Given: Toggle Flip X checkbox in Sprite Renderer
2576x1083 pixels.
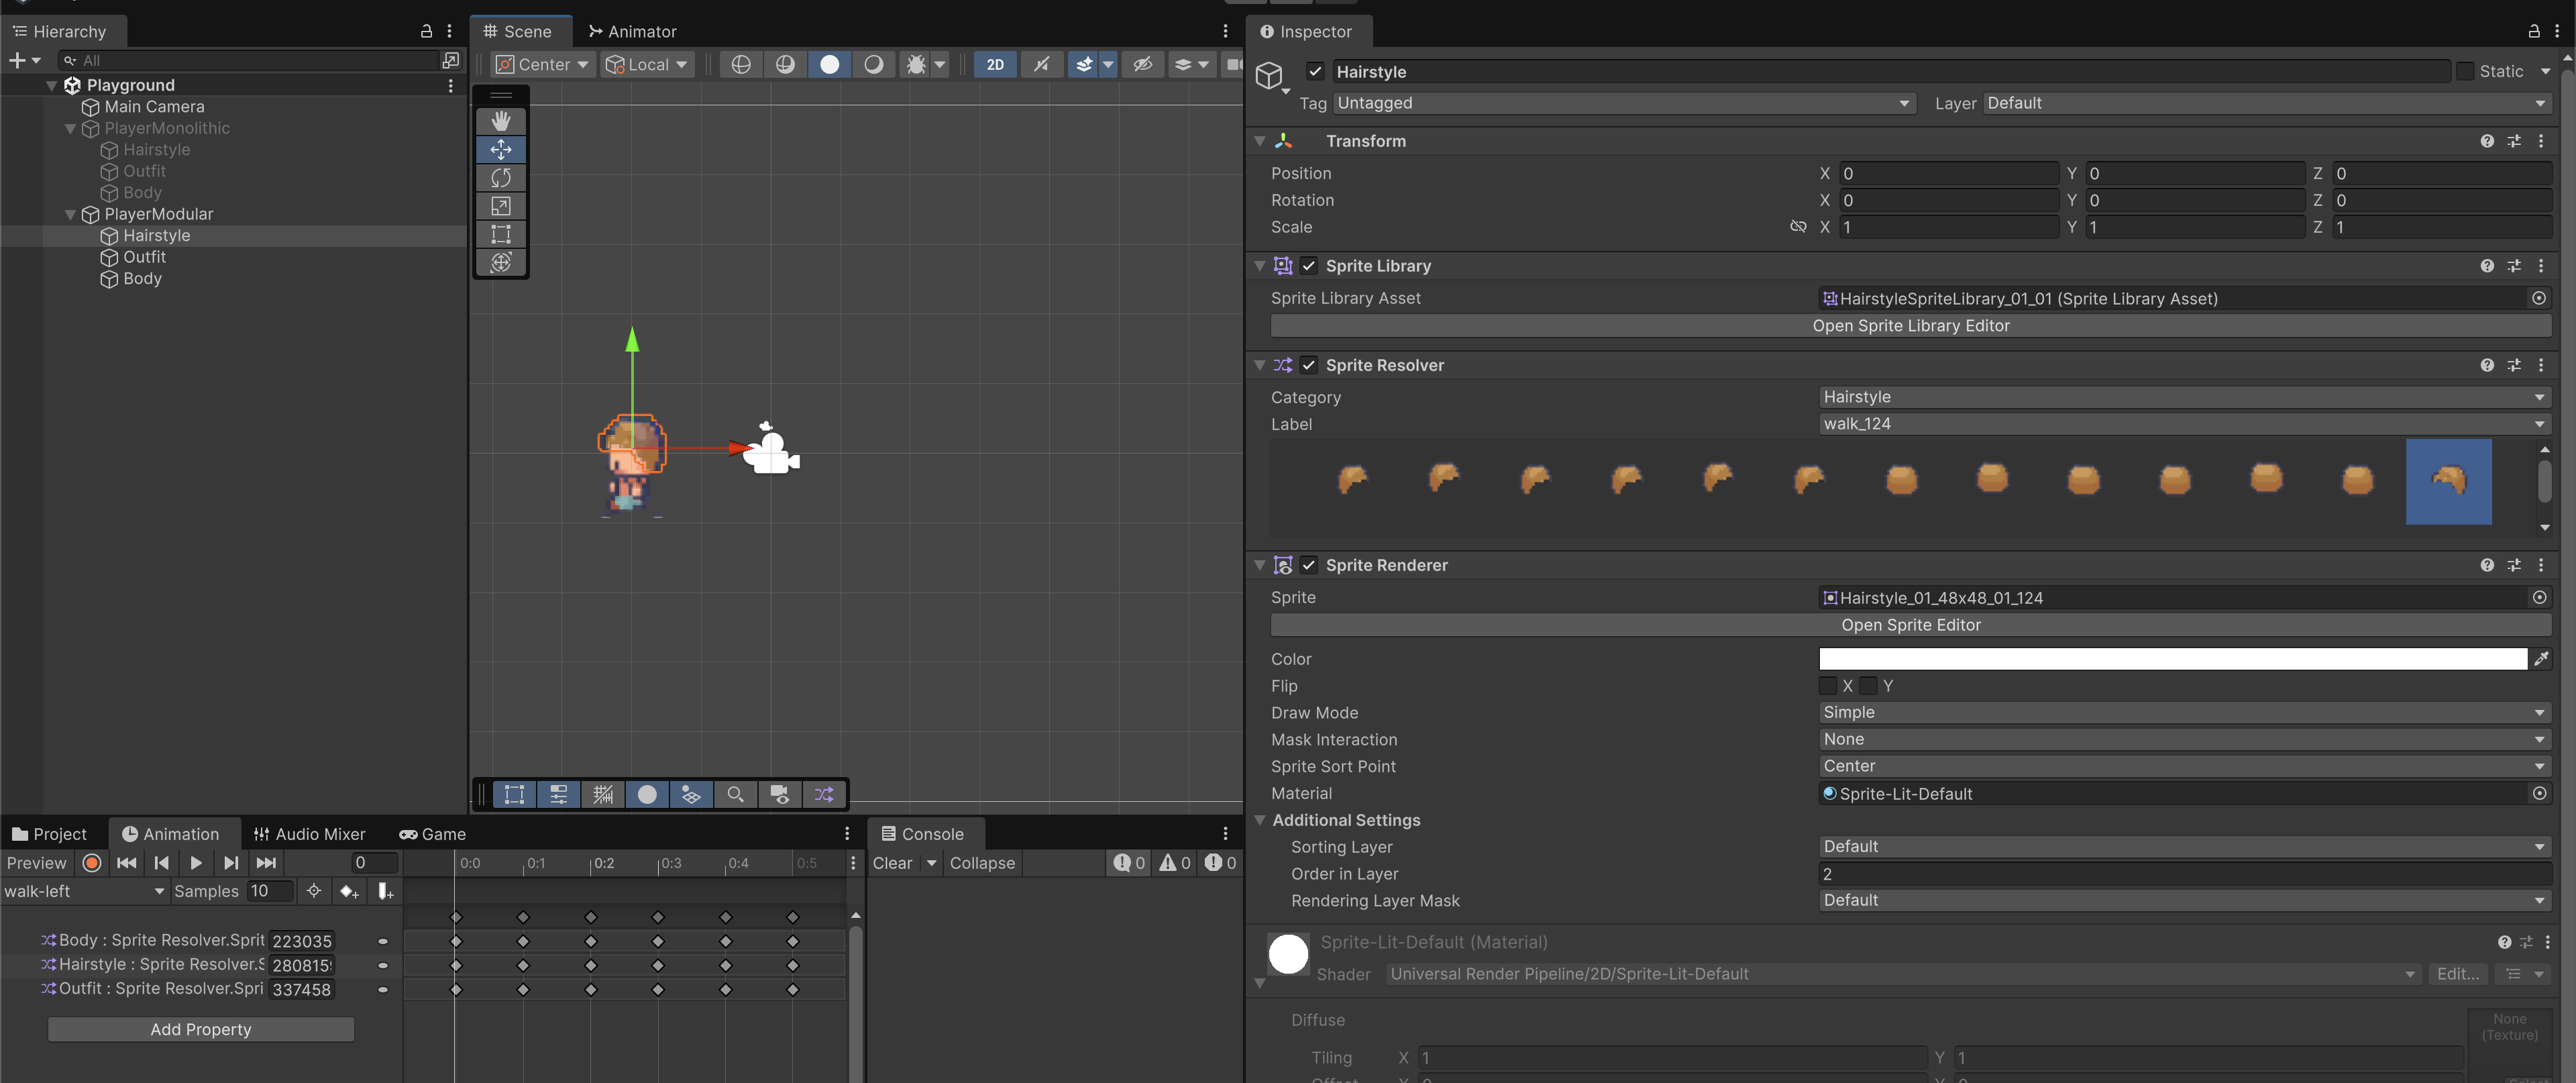Looking at the screenshot, I should (1828, 686).
